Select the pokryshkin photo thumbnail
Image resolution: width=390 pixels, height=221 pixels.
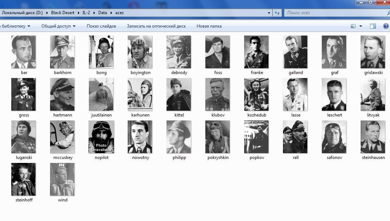[218, 137]
